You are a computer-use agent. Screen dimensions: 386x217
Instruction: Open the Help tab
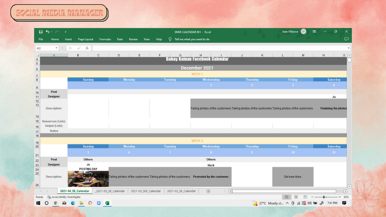(x=159, y=39)
